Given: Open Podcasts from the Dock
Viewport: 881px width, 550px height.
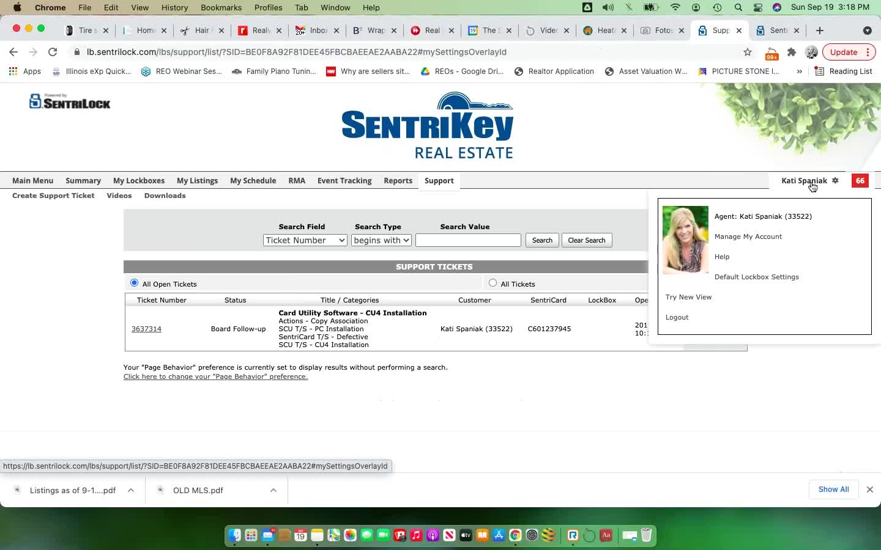Looking at the screenshot, I should [433, 535].
